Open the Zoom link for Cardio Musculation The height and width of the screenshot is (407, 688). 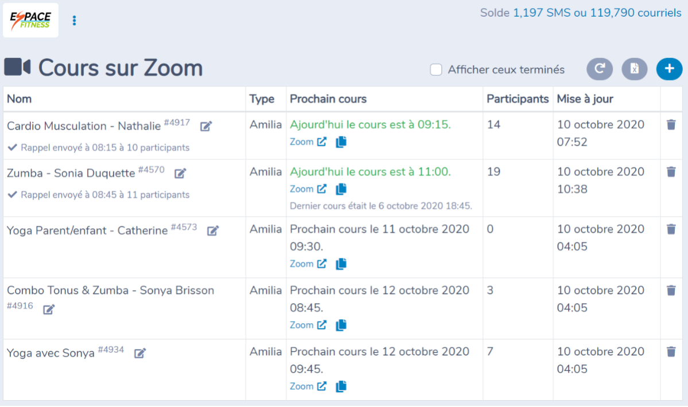308,142
